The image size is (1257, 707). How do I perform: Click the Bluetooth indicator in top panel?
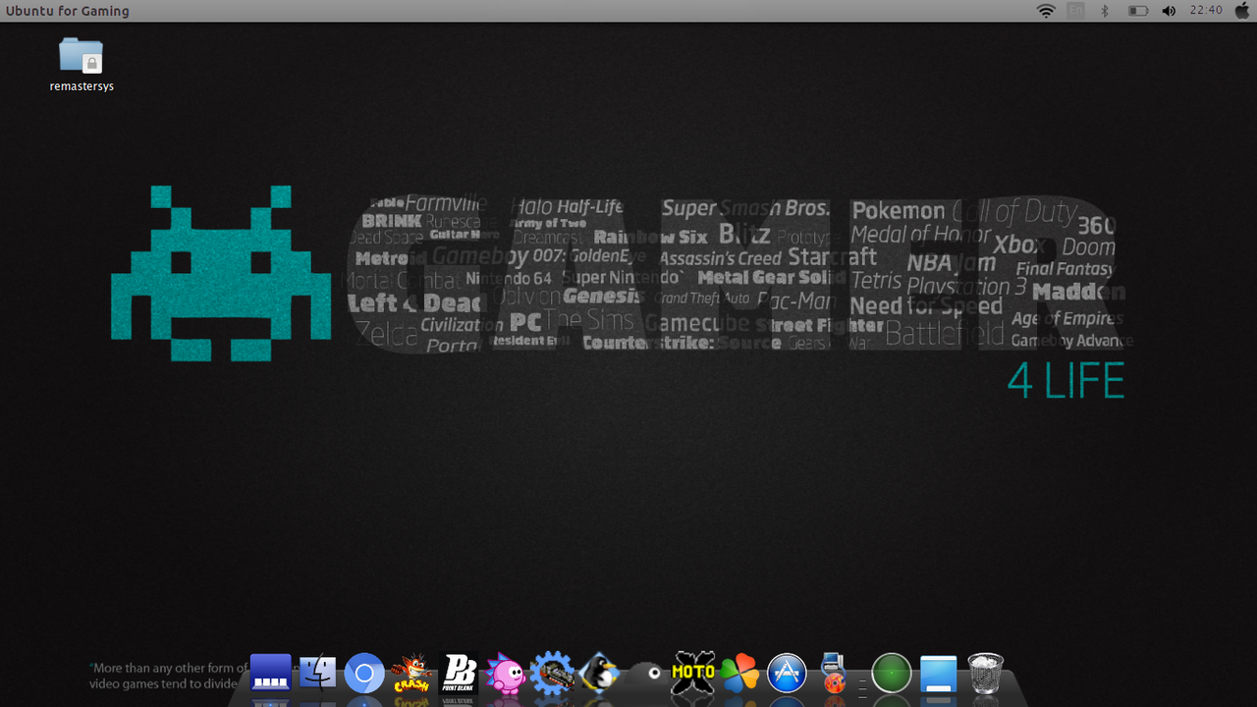point(1104,11)
